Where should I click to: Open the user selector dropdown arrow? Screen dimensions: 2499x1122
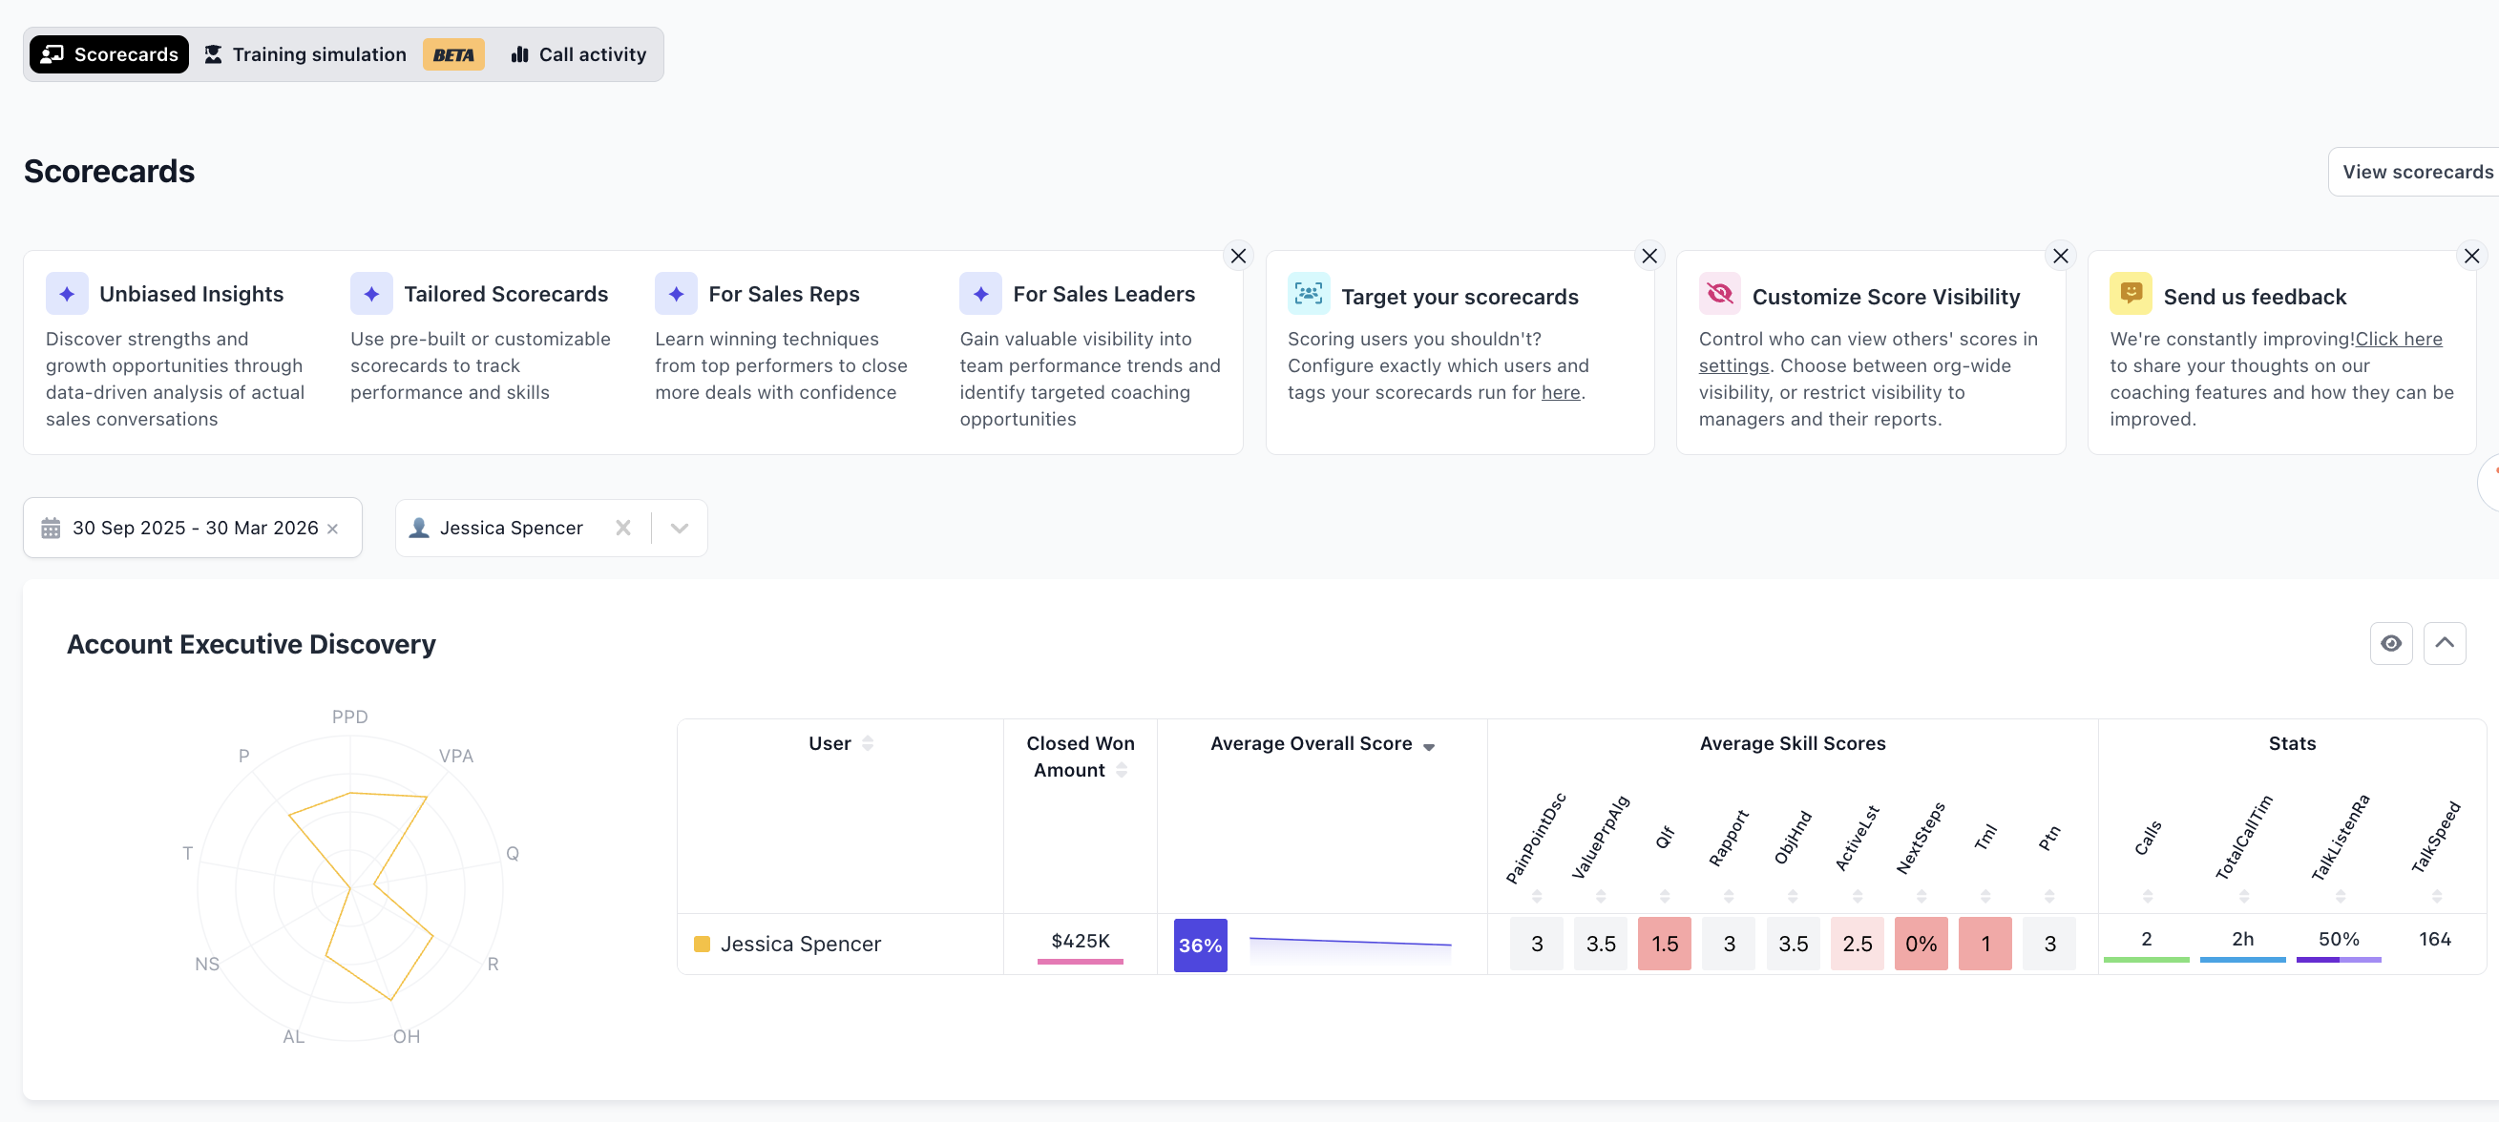[x=679, y=528]
